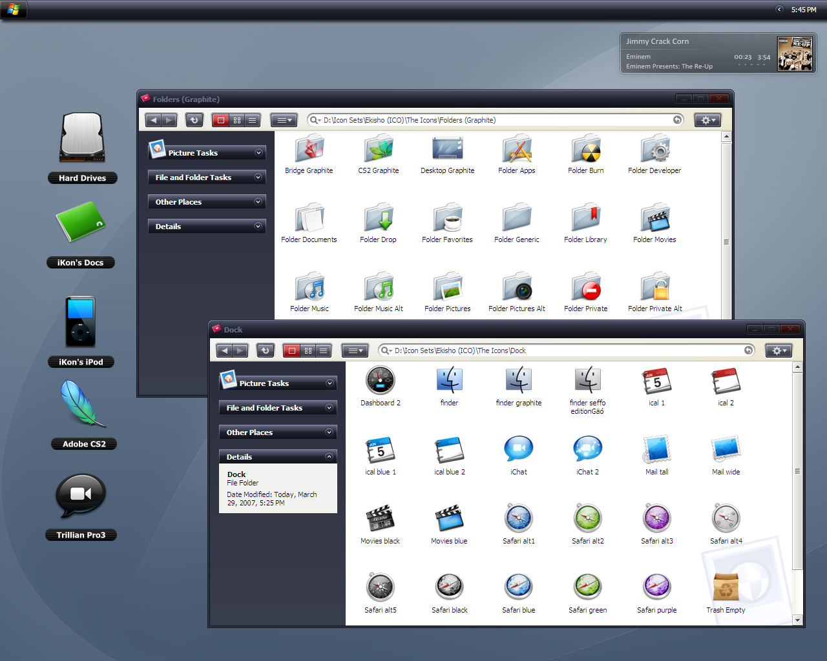Select the Desktop Graphite icon
The image size is (827, 661).
coord(448,149)
